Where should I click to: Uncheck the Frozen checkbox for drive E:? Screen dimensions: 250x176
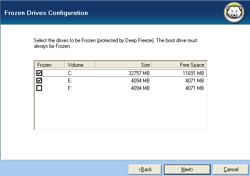39,81
